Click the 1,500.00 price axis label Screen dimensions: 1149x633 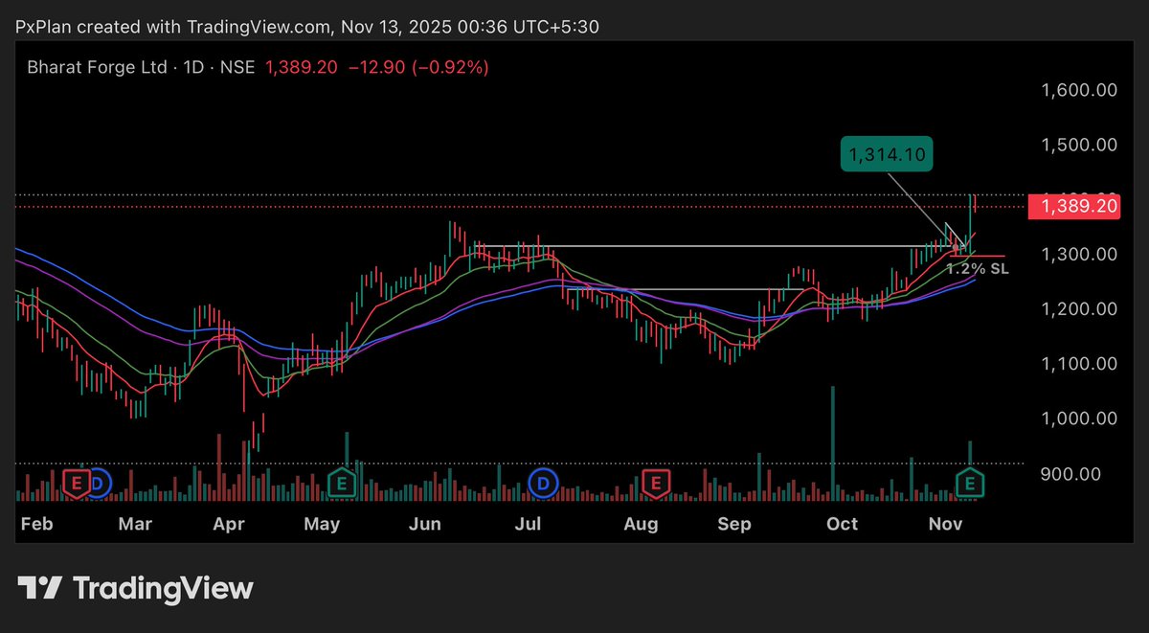(x=1079, y=146)
